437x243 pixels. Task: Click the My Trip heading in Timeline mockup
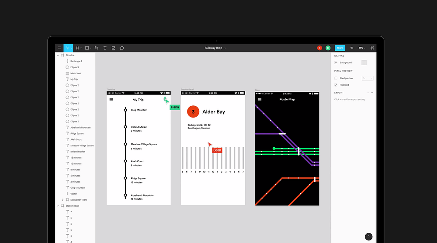tap(138, 100)
